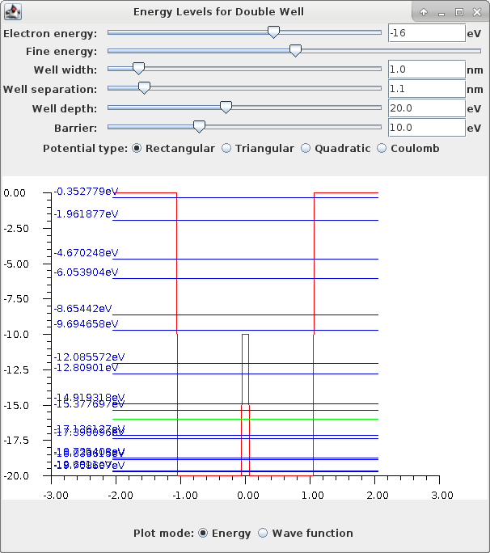
Task: Close the Energy Levels for Double Well window
Action: click(x=477, y=12)
